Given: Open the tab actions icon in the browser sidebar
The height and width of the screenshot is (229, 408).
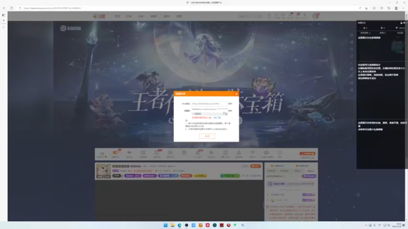Looking at the screenshot, I should pos(4,15).
